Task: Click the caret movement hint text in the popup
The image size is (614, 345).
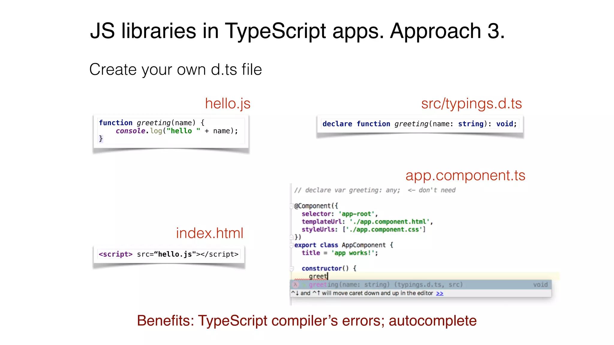Action: click(362, 293)
